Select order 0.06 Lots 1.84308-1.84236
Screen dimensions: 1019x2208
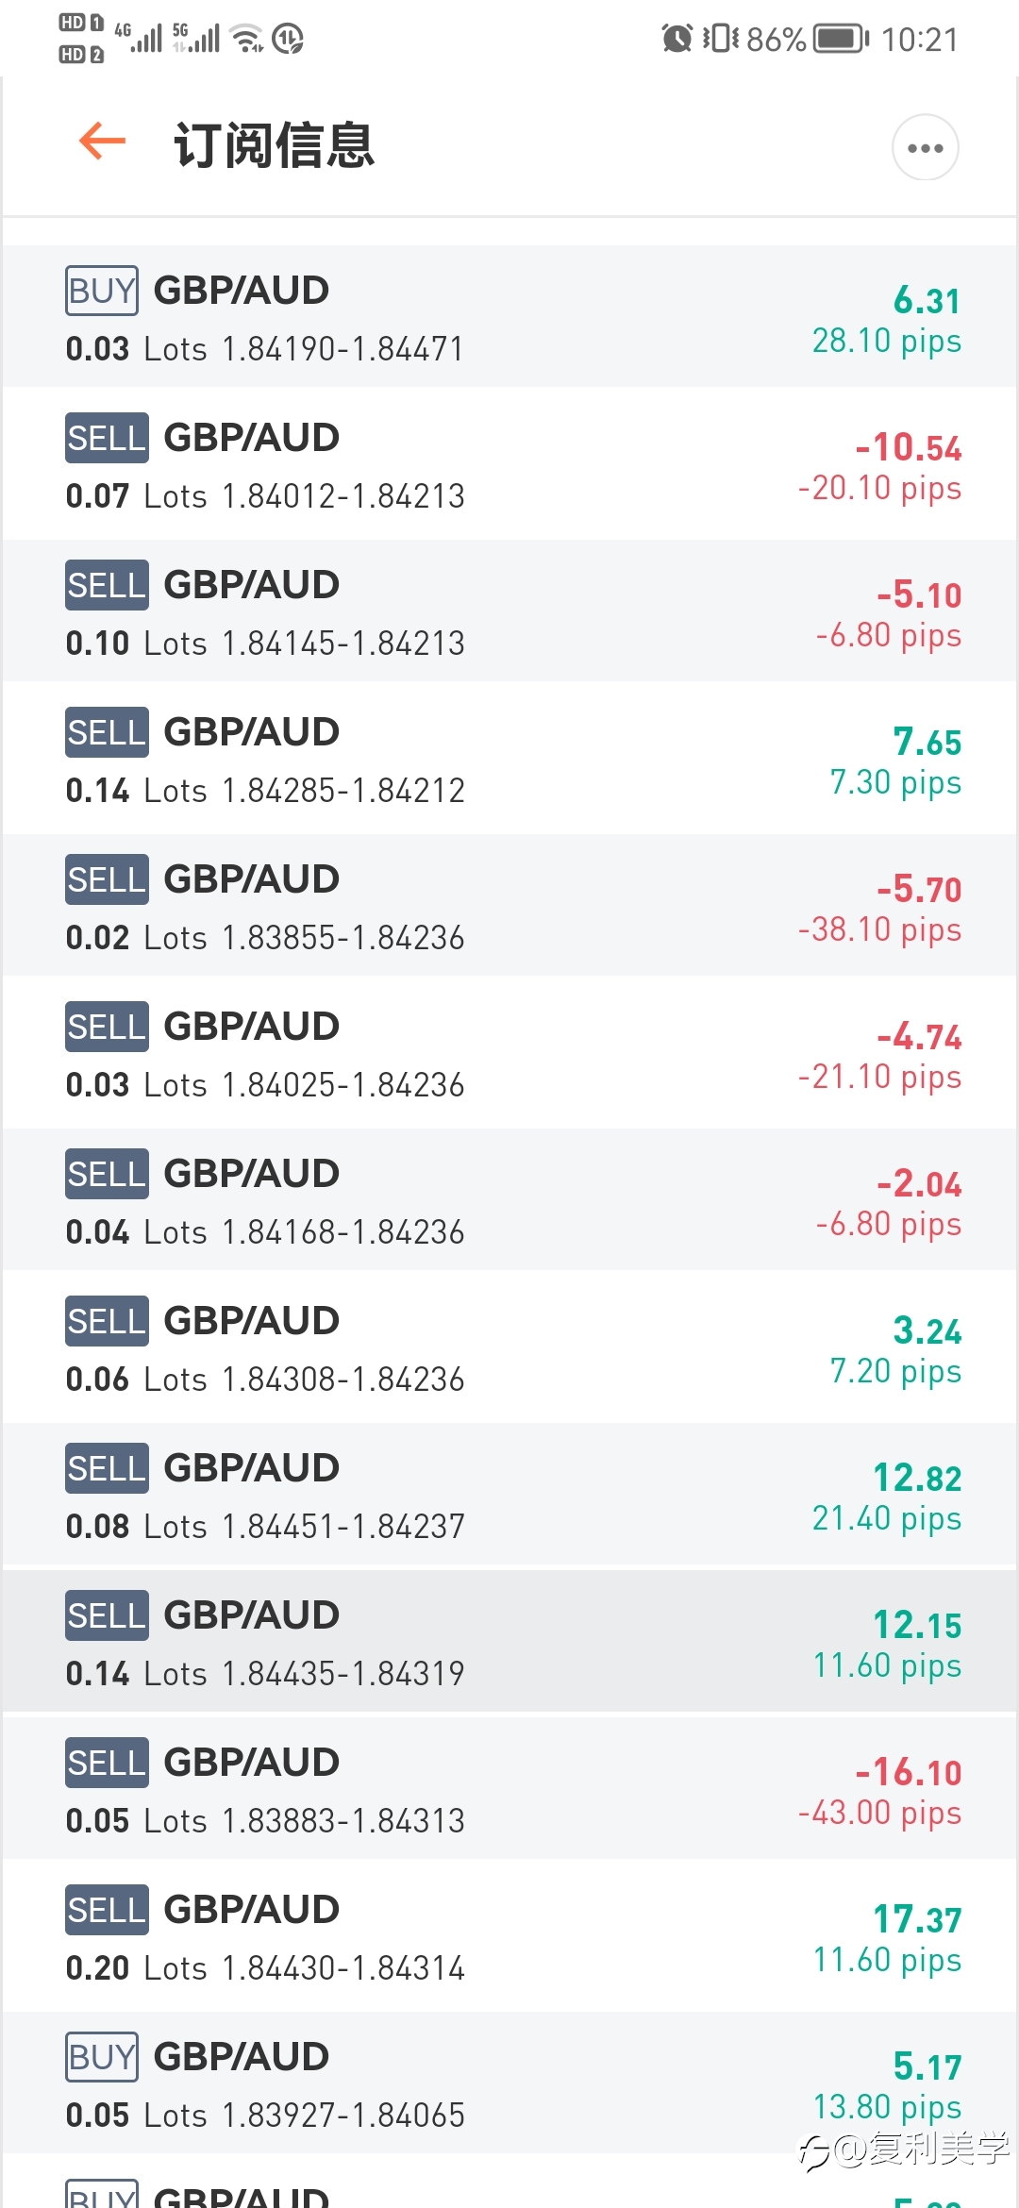tap(509, 1347)
